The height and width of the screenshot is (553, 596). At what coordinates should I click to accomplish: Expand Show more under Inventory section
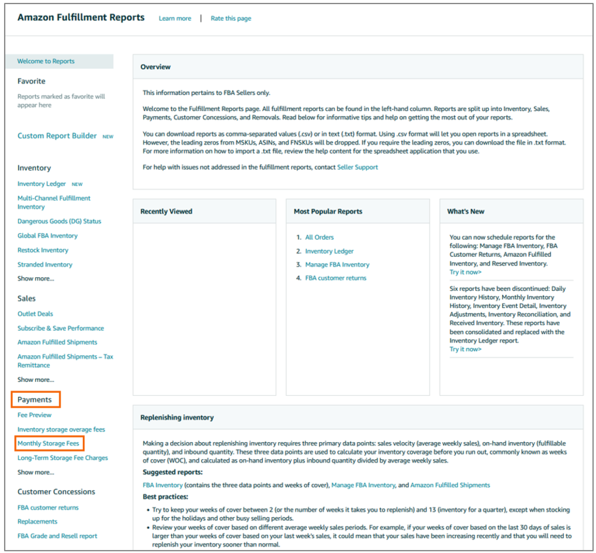[36, 279]
